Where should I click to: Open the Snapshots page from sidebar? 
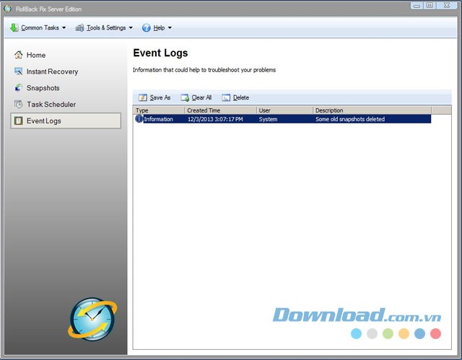(43, 88)
